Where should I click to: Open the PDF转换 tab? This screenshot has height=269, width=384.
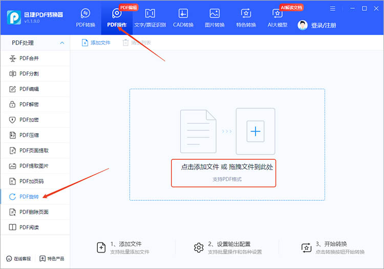coord(86,17)
